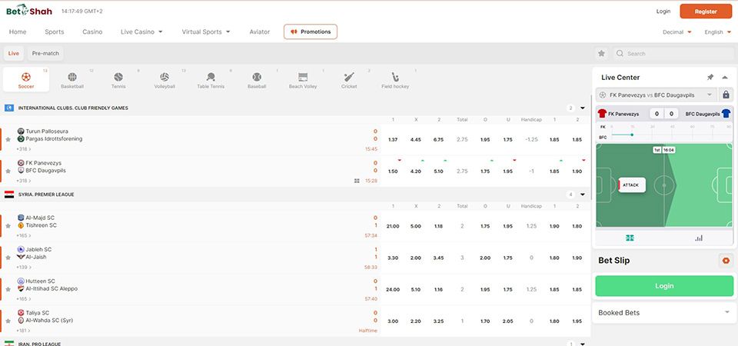Favorite the Hutteen SC match

click(x=8, y=289)
